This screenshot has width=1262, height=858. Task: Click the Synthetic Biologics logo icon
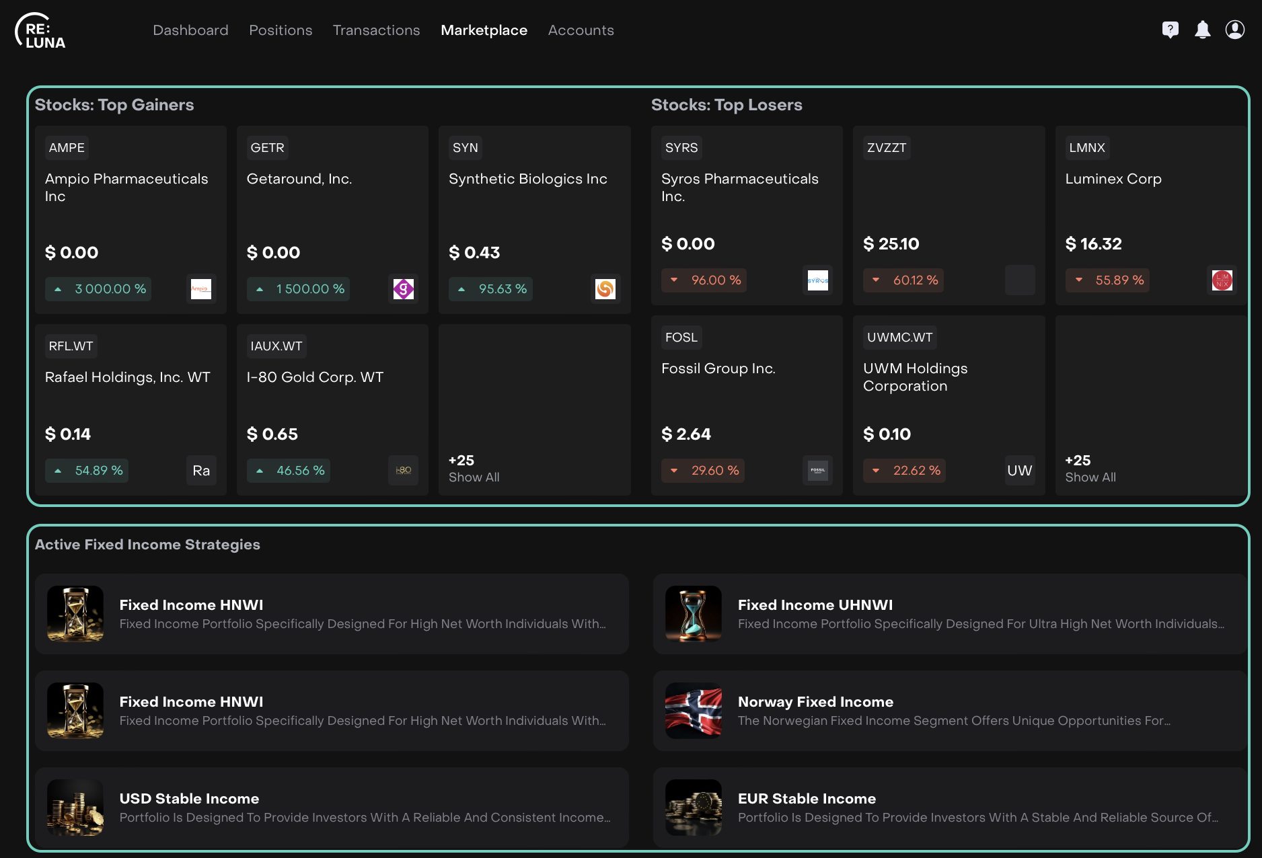(605, 289)
